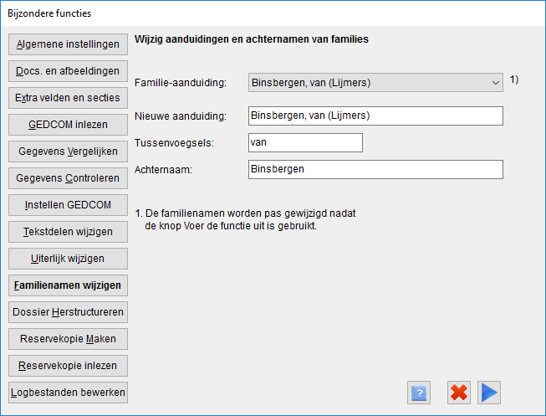Open Uiterlijk wijzigen

pos(68,259)
